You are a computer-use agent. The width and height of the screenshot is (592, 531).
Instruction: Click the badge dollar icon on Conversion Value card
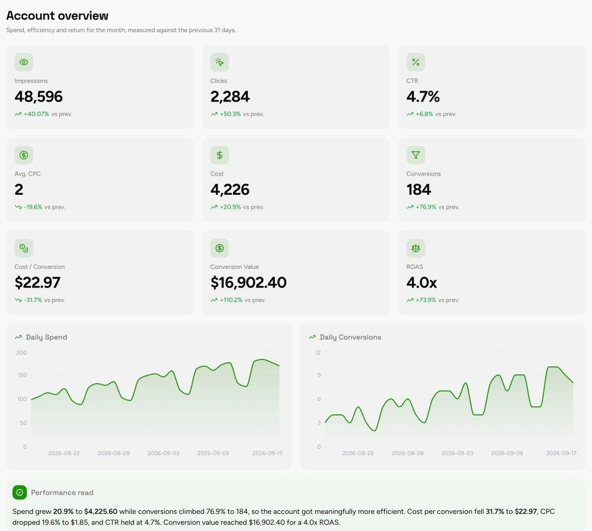coord(219,248)
